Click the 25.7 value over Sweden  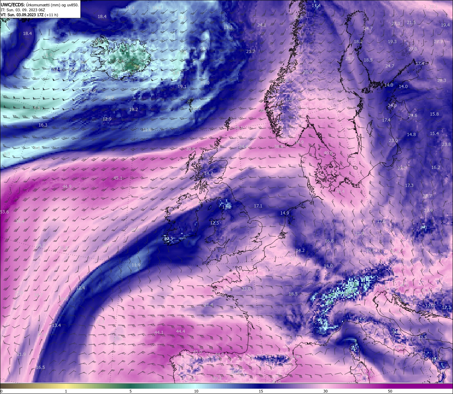click(350, 59)
